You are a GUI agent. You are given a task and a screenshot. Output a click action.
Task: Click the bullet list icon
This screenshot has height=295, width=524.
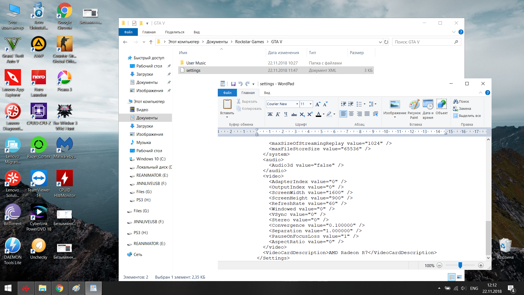tap(359, 104)
